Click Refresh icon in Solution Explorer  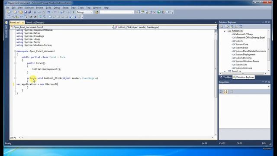tap(232, 26)
